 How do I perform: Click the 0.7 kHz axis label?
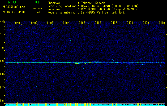point(2,87)
